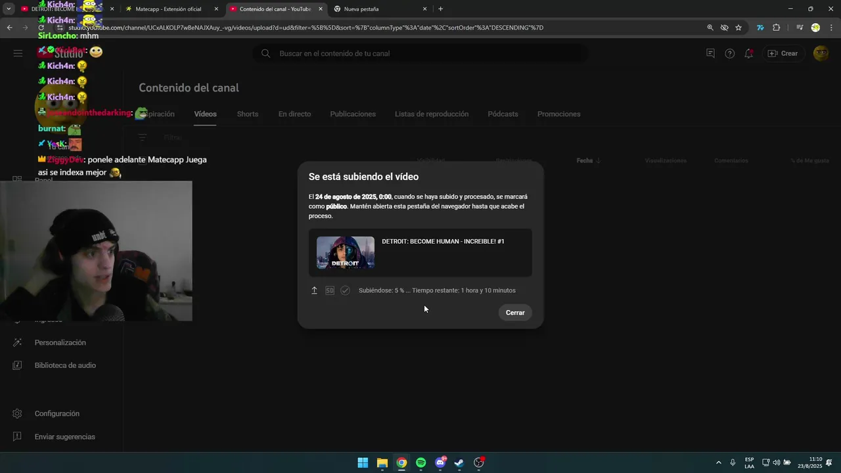Click the Cerrar button in upload dialog
Screen dimensions: 841x473
(x=515, y=313)
